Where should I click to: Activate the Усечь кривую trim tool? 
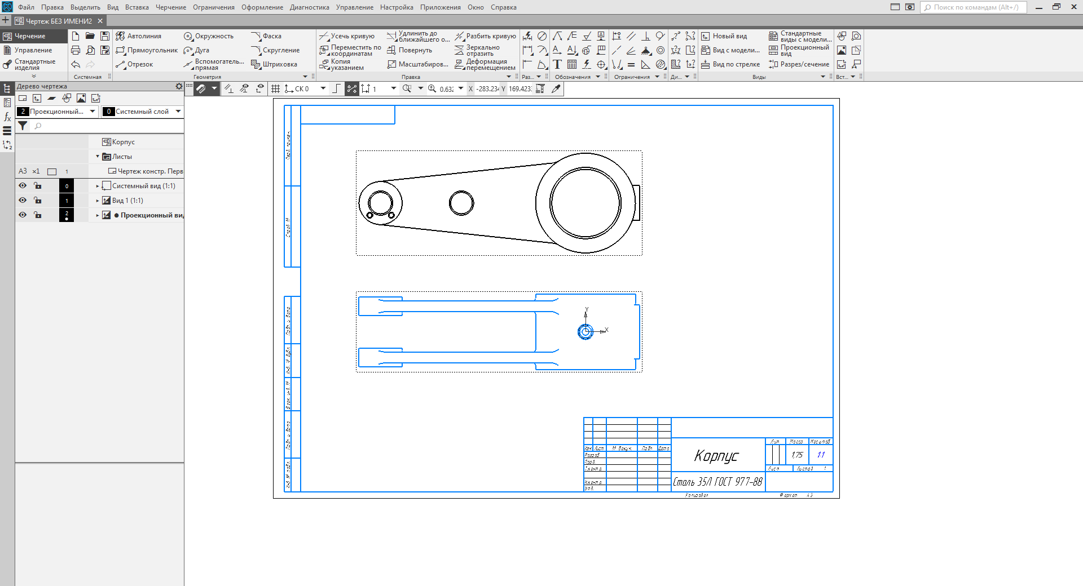pyautogui.click(x=347, y=36)
